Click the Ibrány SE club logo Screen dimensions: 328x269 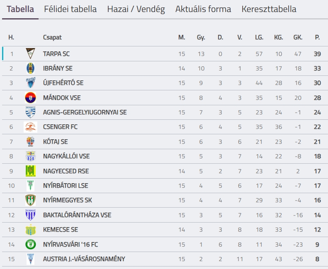point(30,68)
